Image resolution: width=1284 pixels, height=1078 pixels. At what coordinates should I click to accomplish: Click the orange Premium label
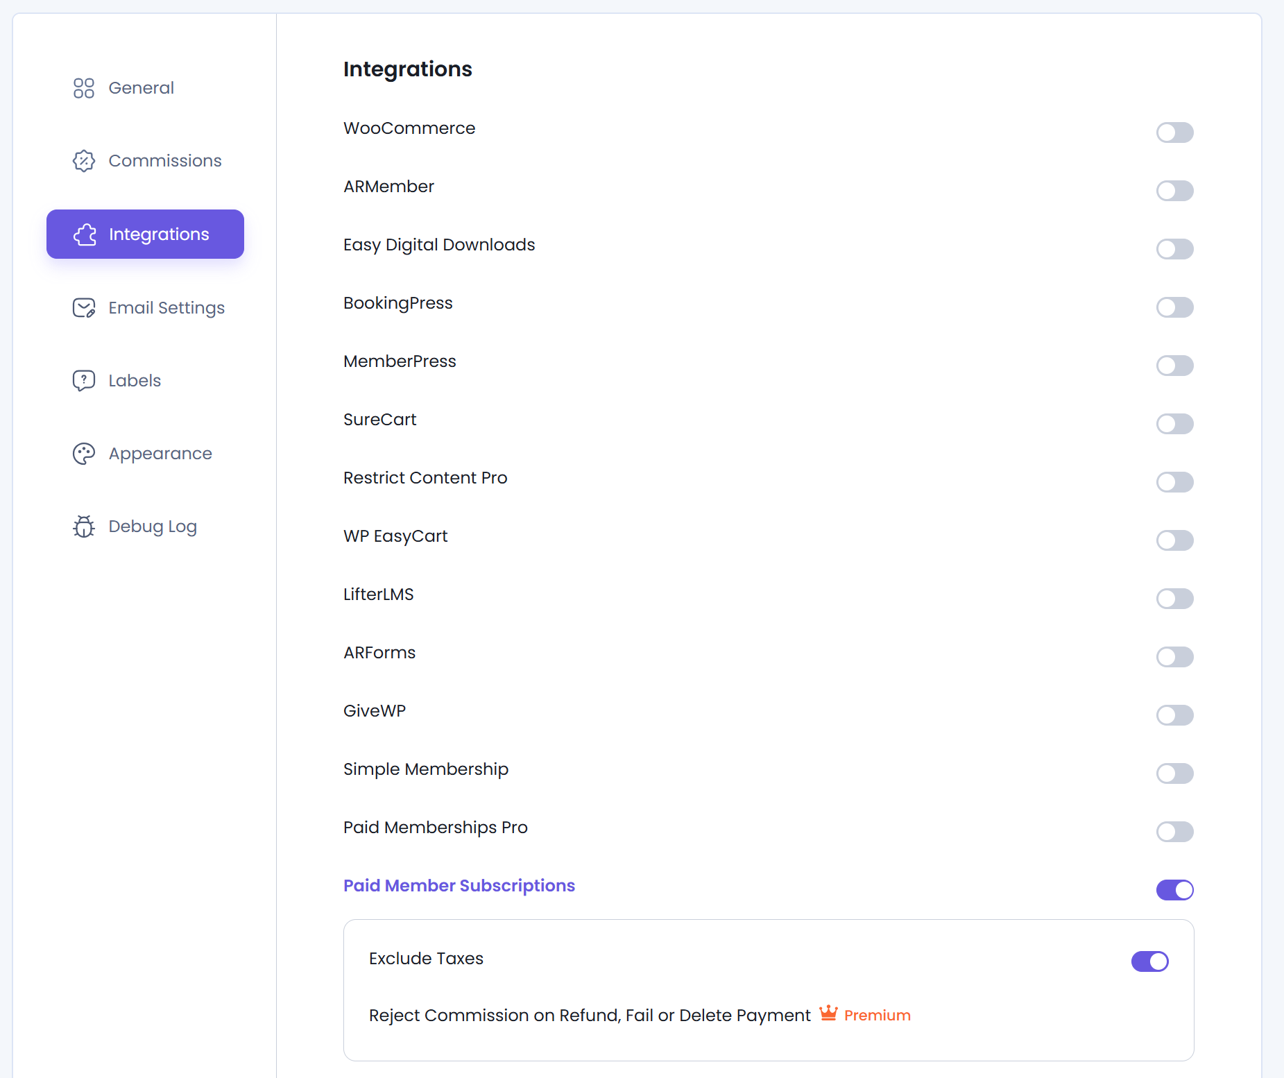[877, 1016]
